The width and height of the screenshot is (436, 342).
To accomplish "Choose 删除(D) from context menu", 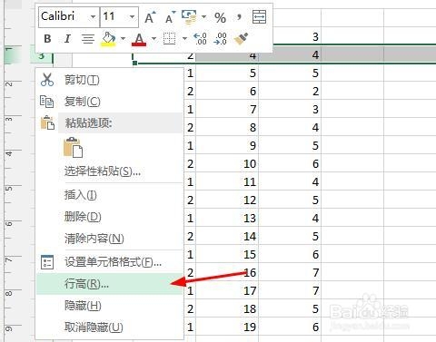I will [110, 217].
